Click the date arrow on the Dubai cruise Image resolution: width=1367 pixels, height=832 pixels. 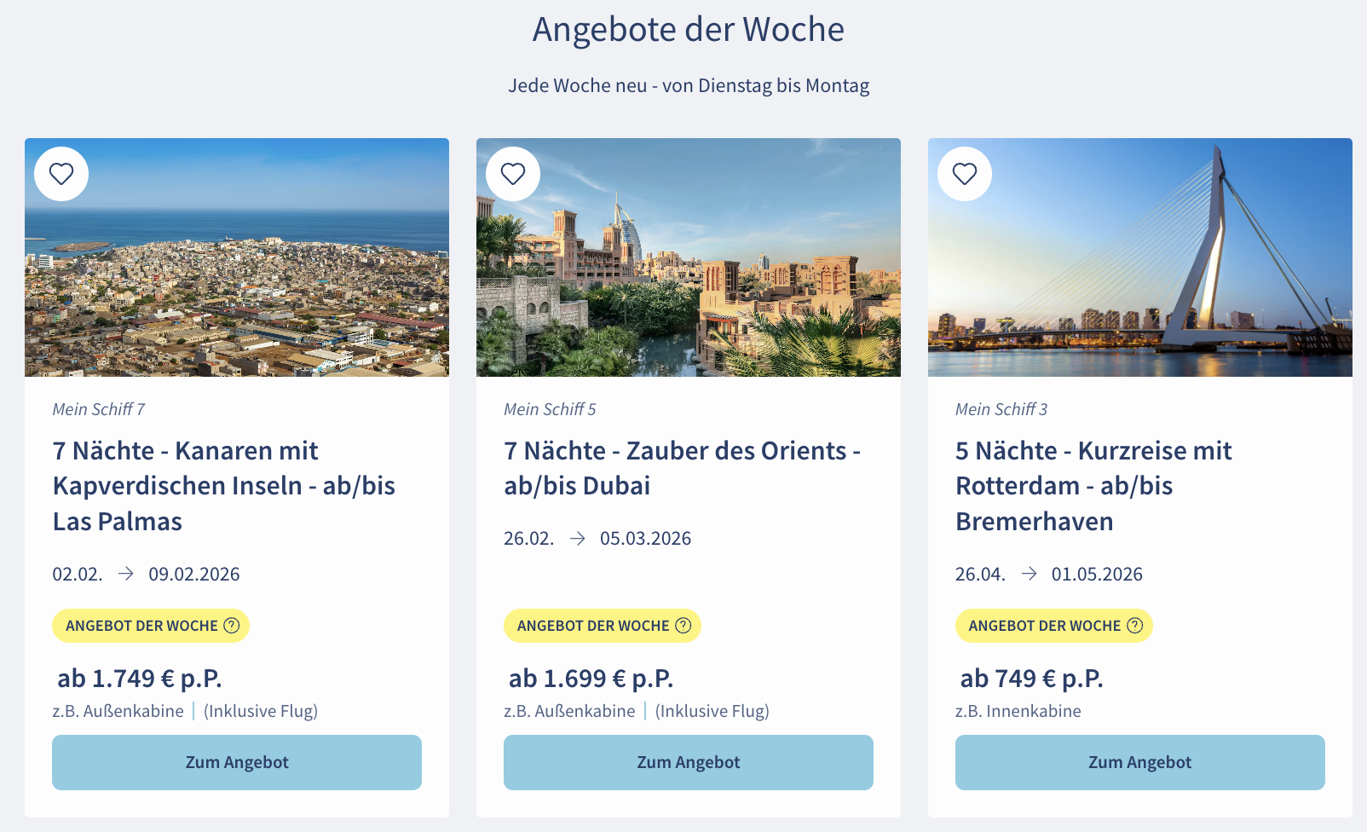578,538
